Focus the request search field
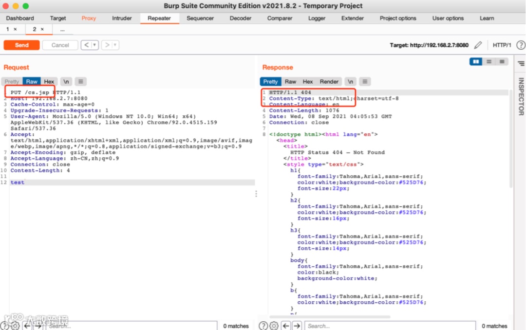The width and height of the screenshot is (526, 330). (x=131, y=326)
